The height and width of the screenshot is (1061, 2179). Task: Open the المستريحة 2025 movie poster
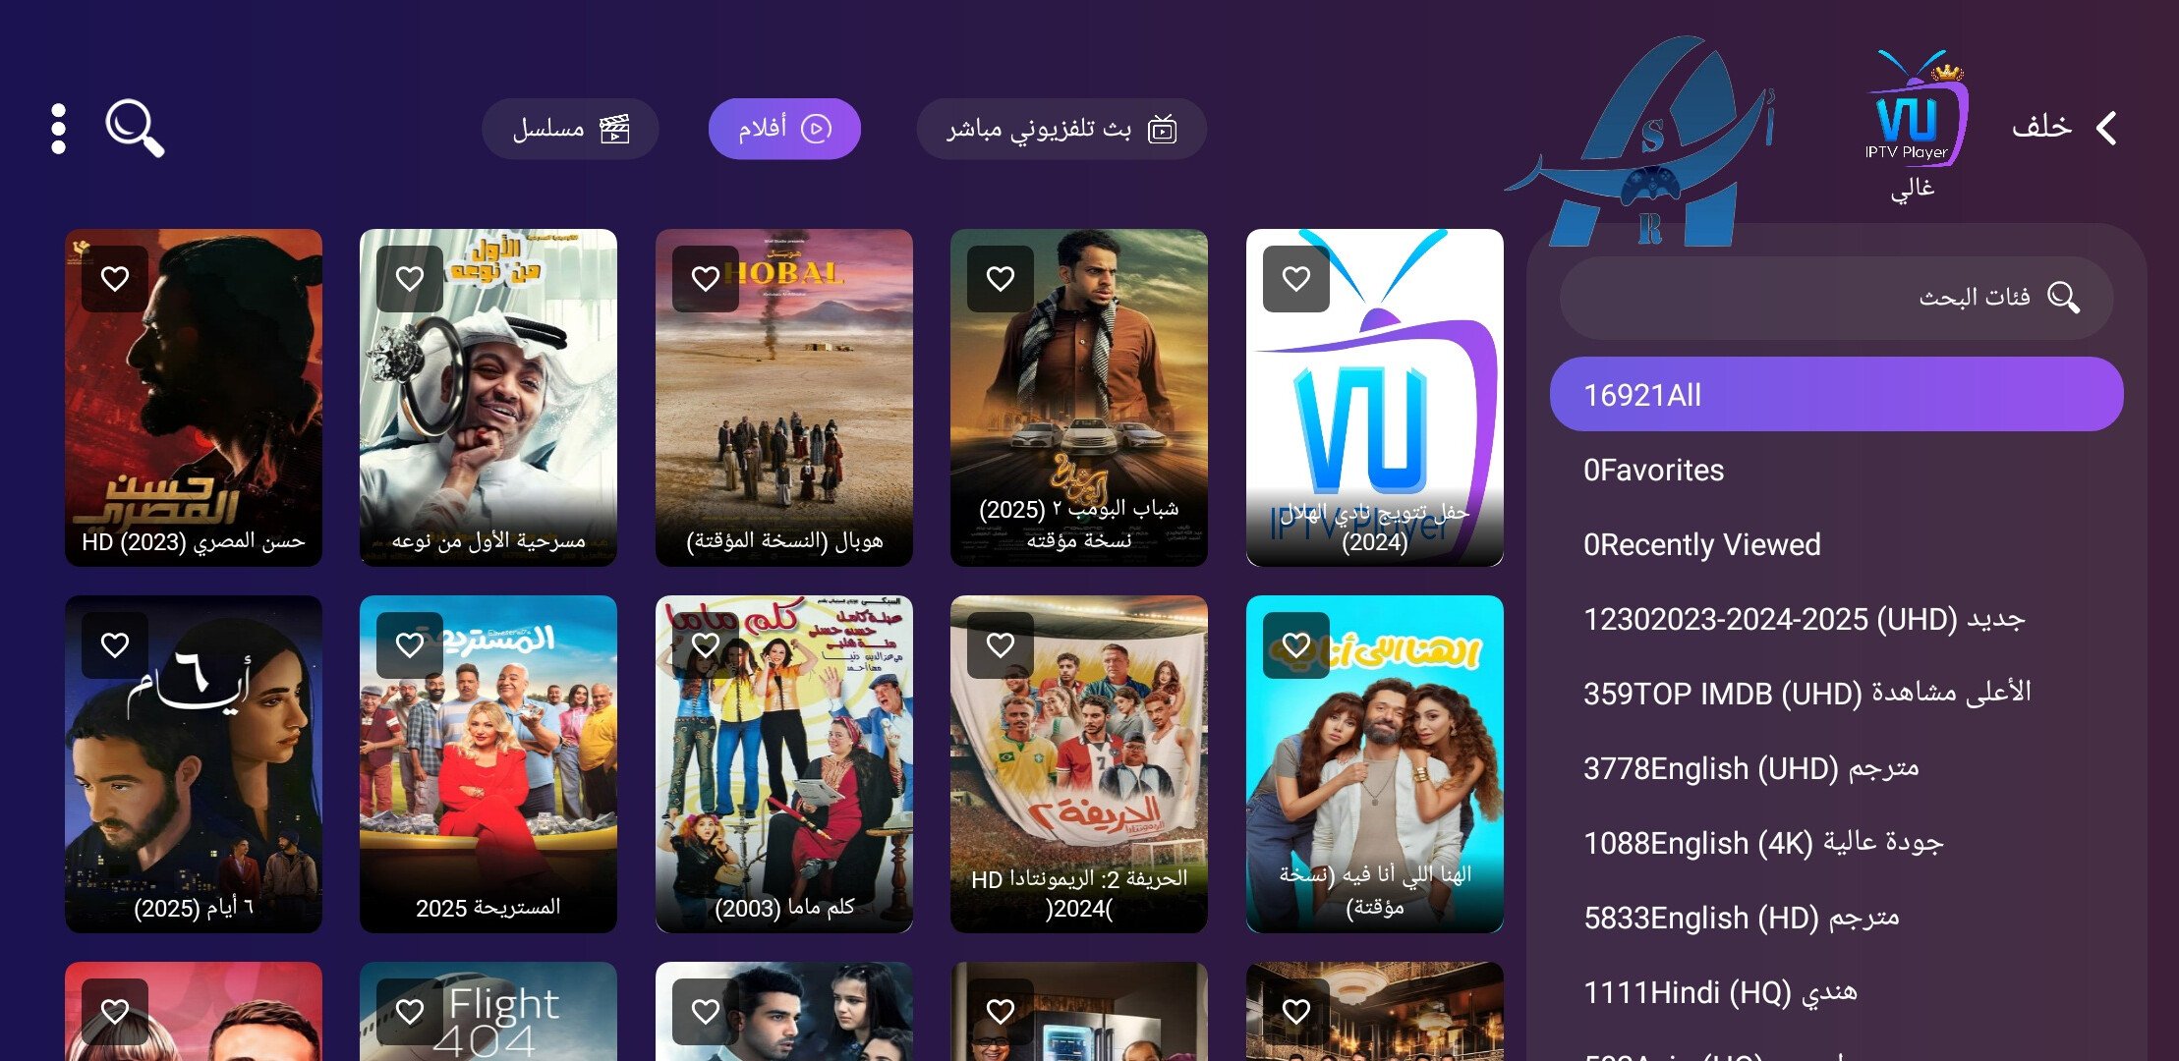point(488,764)
